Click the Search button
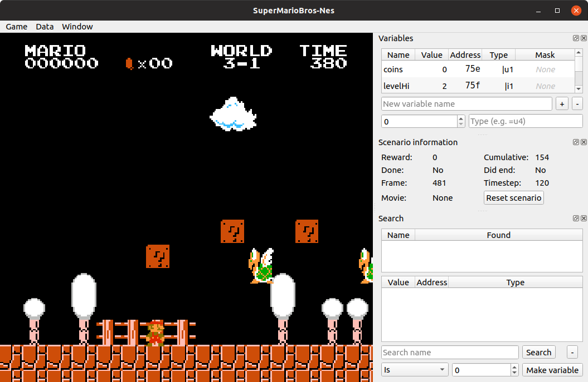 (x=538, y=353)
